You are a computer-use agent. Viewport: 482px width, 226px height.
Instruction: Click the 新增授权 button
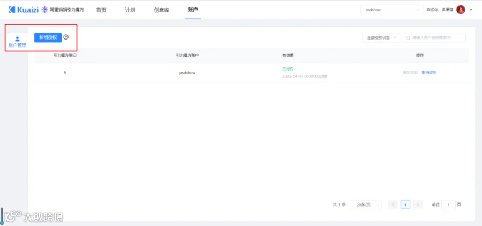(x=48, y=37)
